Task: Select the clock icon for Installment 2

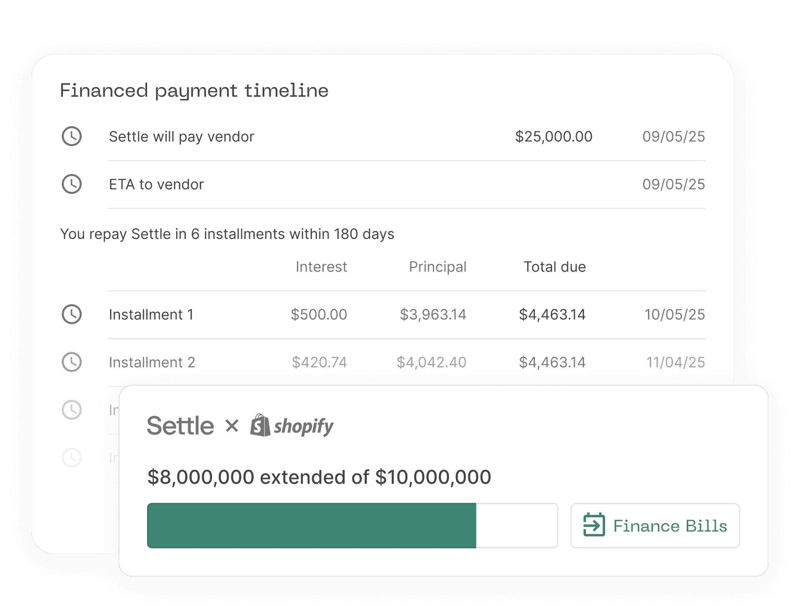Action: (x=72, y=362)
